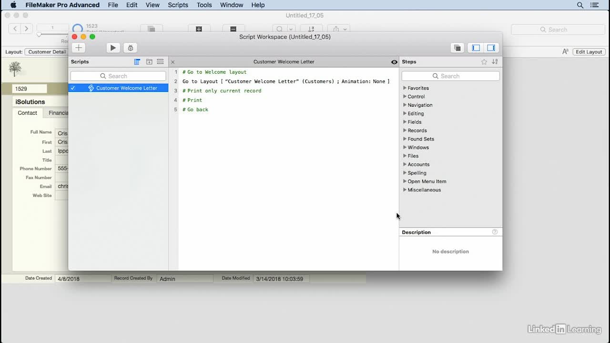The height and width of the screenshot is (343, 610).
Task: Open the Apple menu
Action: click(13, 5)
